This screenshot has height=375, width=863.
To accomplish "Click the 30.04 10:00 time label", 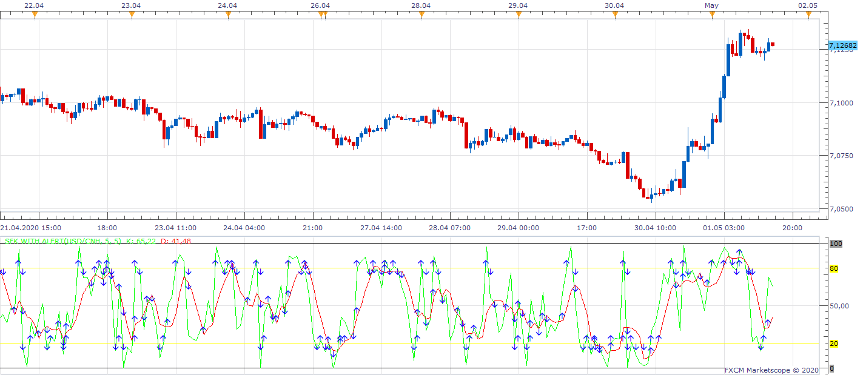I will click(x=656, y=228).
